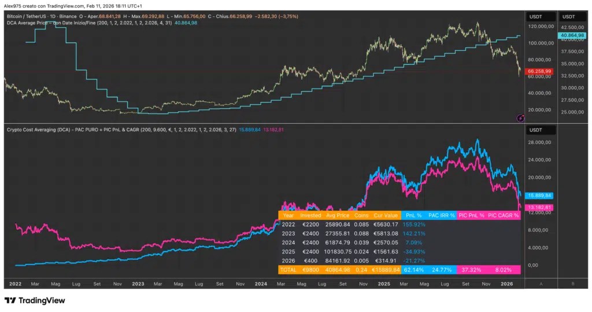
Task: Click the PAC IRR % header cell
Action: coord(441,215)
